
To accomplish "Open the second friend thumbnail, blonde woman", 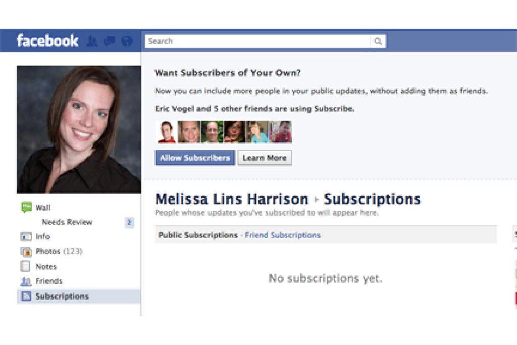I will pos(189,132).
